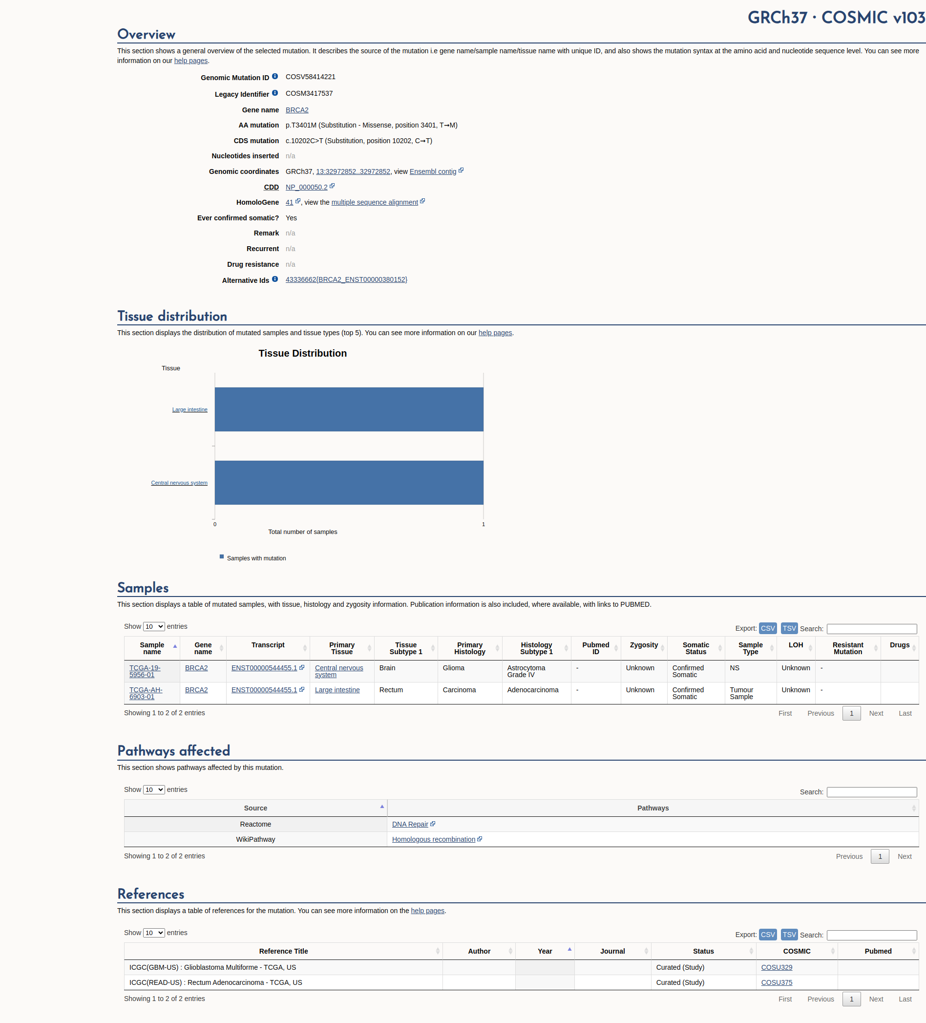926x1023 pixels.
Task: Export Samples table as TSV
Action: [789, 628]
